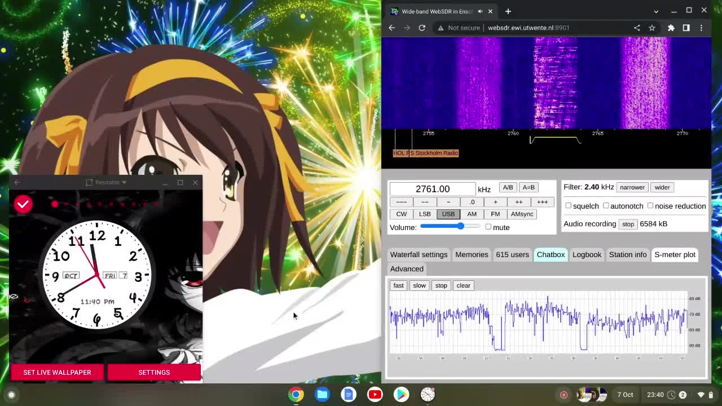722x406 pixels.
Task: Enable the noise reduction checkbox
Action: [x=650, y=206]
